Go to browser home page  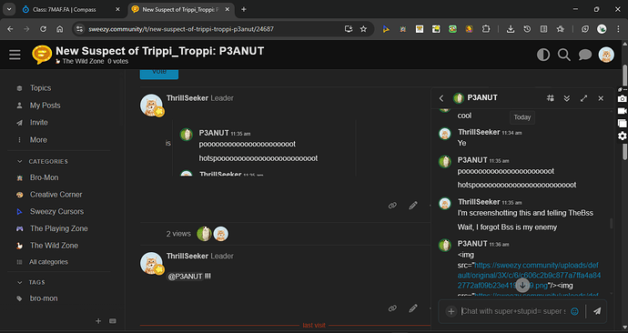[x=60, y=29]
